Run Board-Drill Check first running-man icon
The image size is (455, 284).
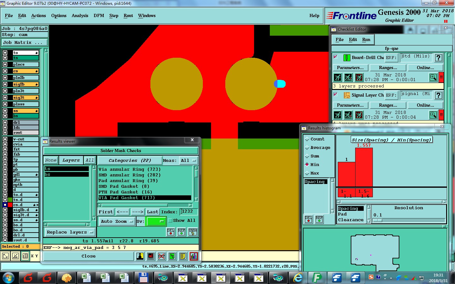[337, 77]
